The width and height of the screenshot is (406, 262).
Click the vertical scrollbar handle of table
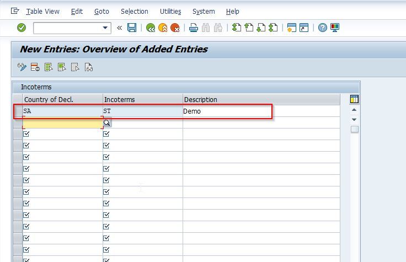pyautogui.click(x=355, y=129)
